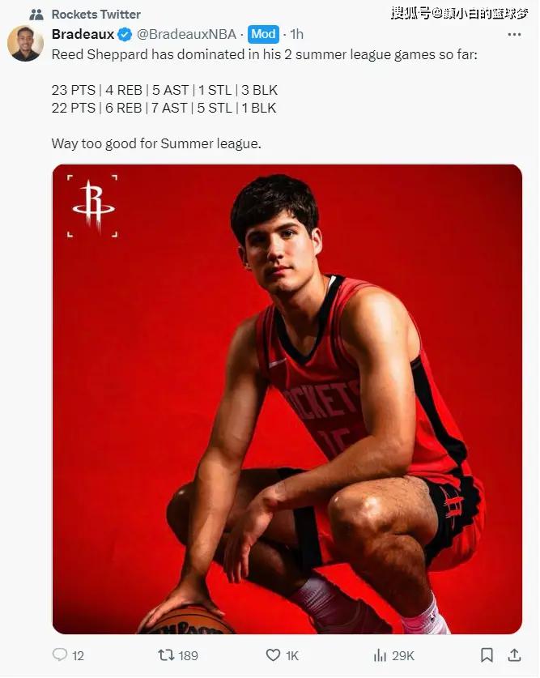Open Bradeaux profile avatar

(x=25, y=43)
